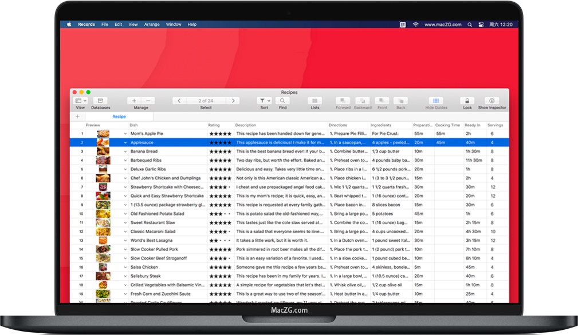Toggle the Front arrange option
The width and height of the screenshot is (578, 335).
(382, 99)
